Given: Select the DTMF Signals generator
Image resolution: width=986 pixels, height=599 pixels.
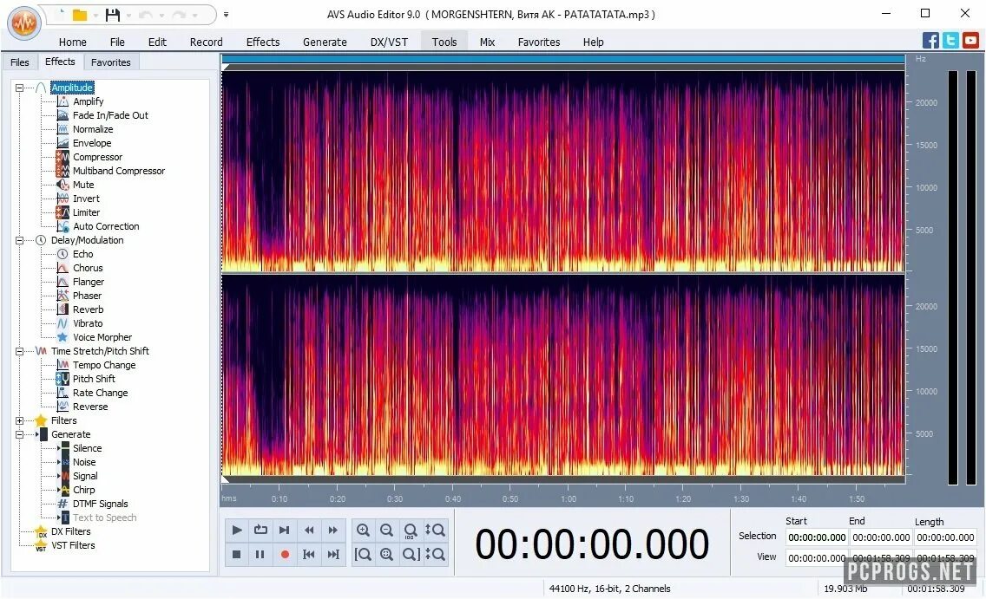Looking at the screenshot, I should coord(100,504).
